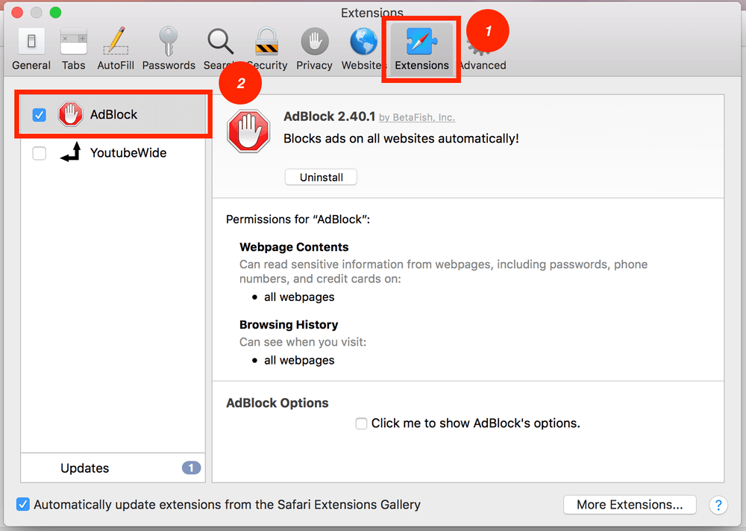
Task: Click the green zoom window button
Action: click(54, 13)
